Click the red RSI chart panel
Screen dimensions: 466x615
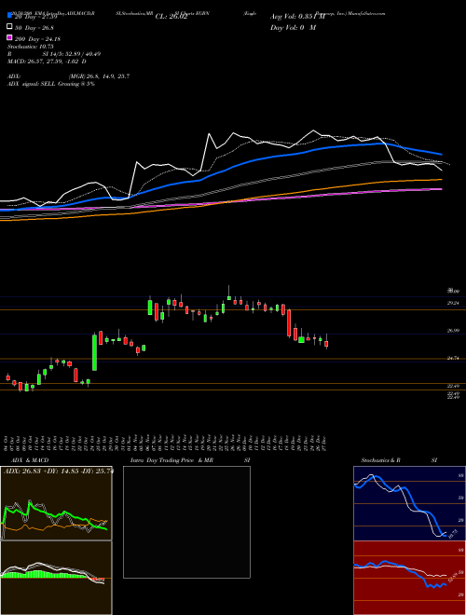[409, 578]
